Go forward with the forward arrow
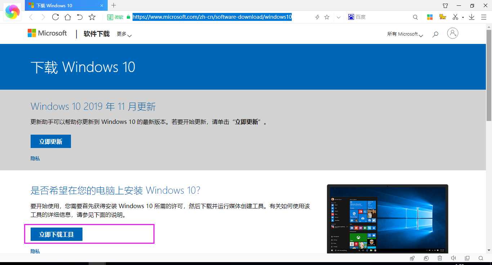Screen dimensions: 492x265 tap(43, 17)
